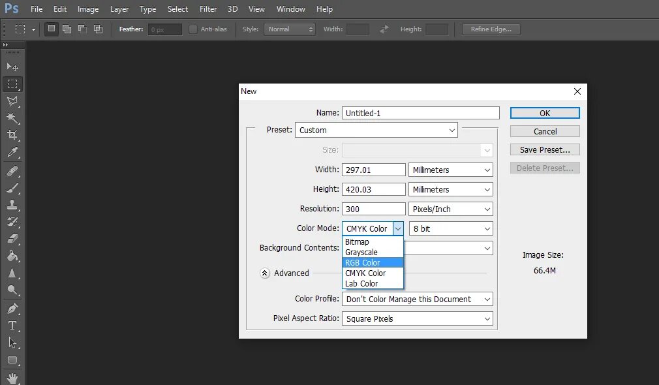Image resolution: width=659 pixels, height=385 pixels.
Task: Select the Horizontal Type tool
Action: click(x=12, y=326)
